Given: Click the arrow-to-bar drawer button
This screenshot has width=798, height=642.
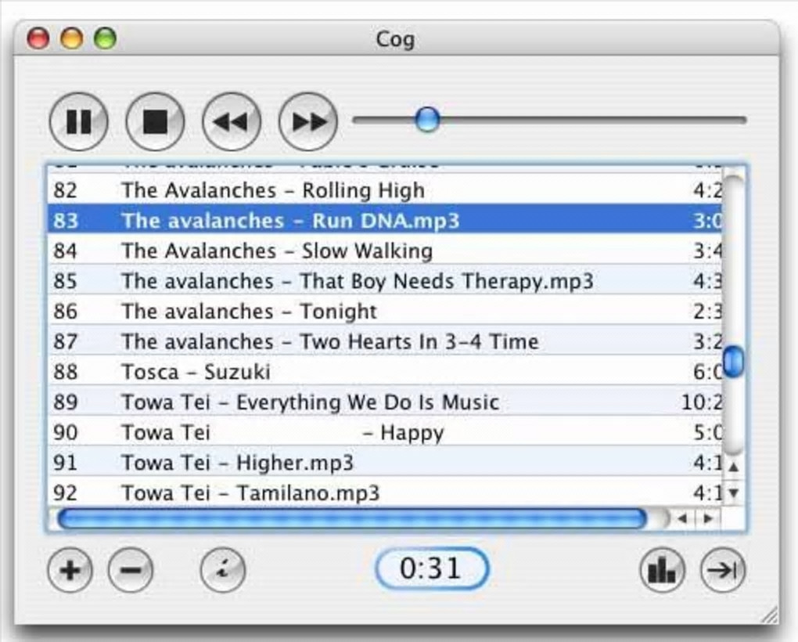Looking at the screenshot, I should pos(723,570).
